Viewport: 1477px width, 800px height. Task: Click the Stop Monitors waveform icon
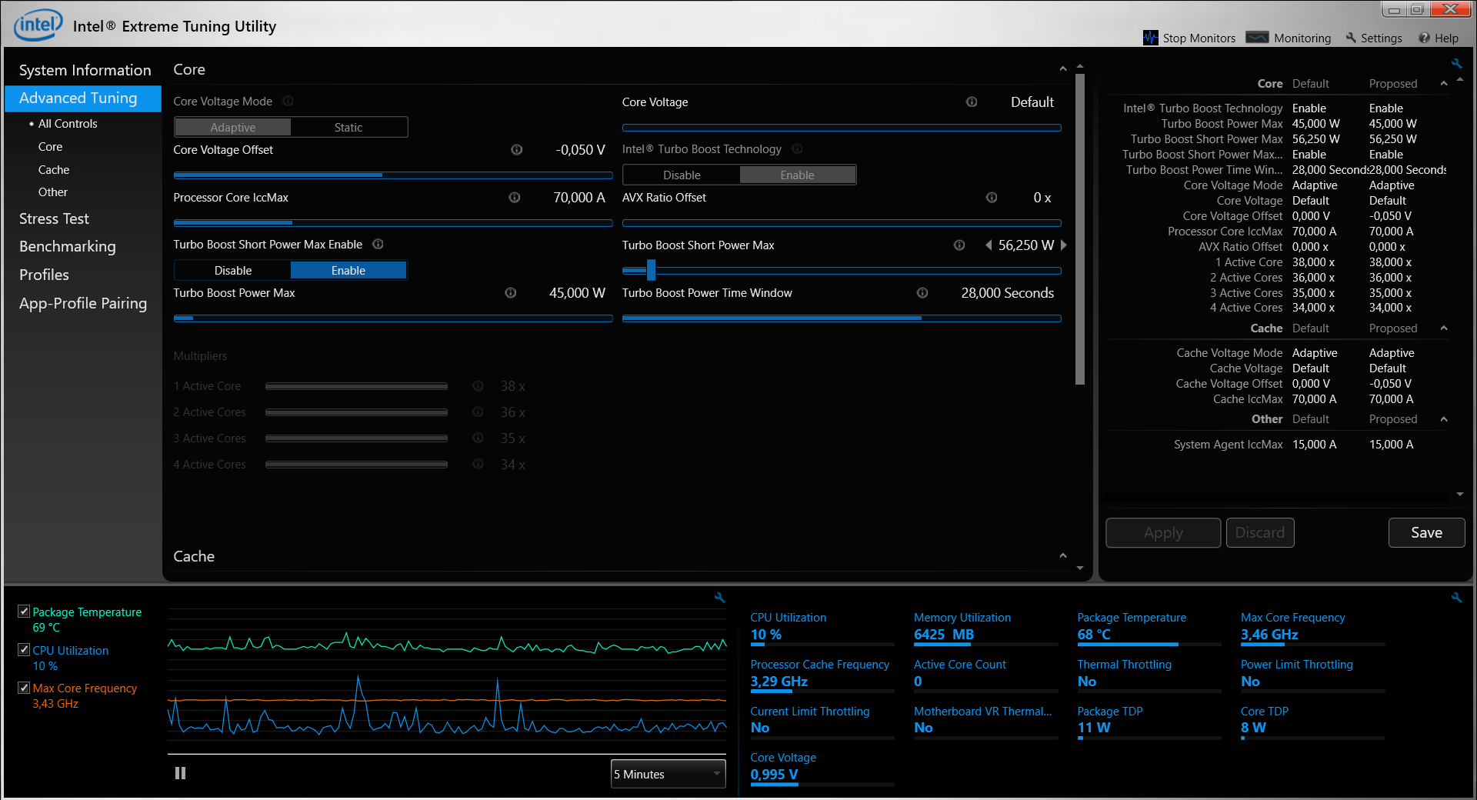1150,38
